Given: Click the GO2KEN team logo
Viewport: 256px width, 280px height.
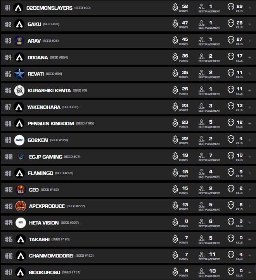Looking at the screenshot, I should coord(19,140).
